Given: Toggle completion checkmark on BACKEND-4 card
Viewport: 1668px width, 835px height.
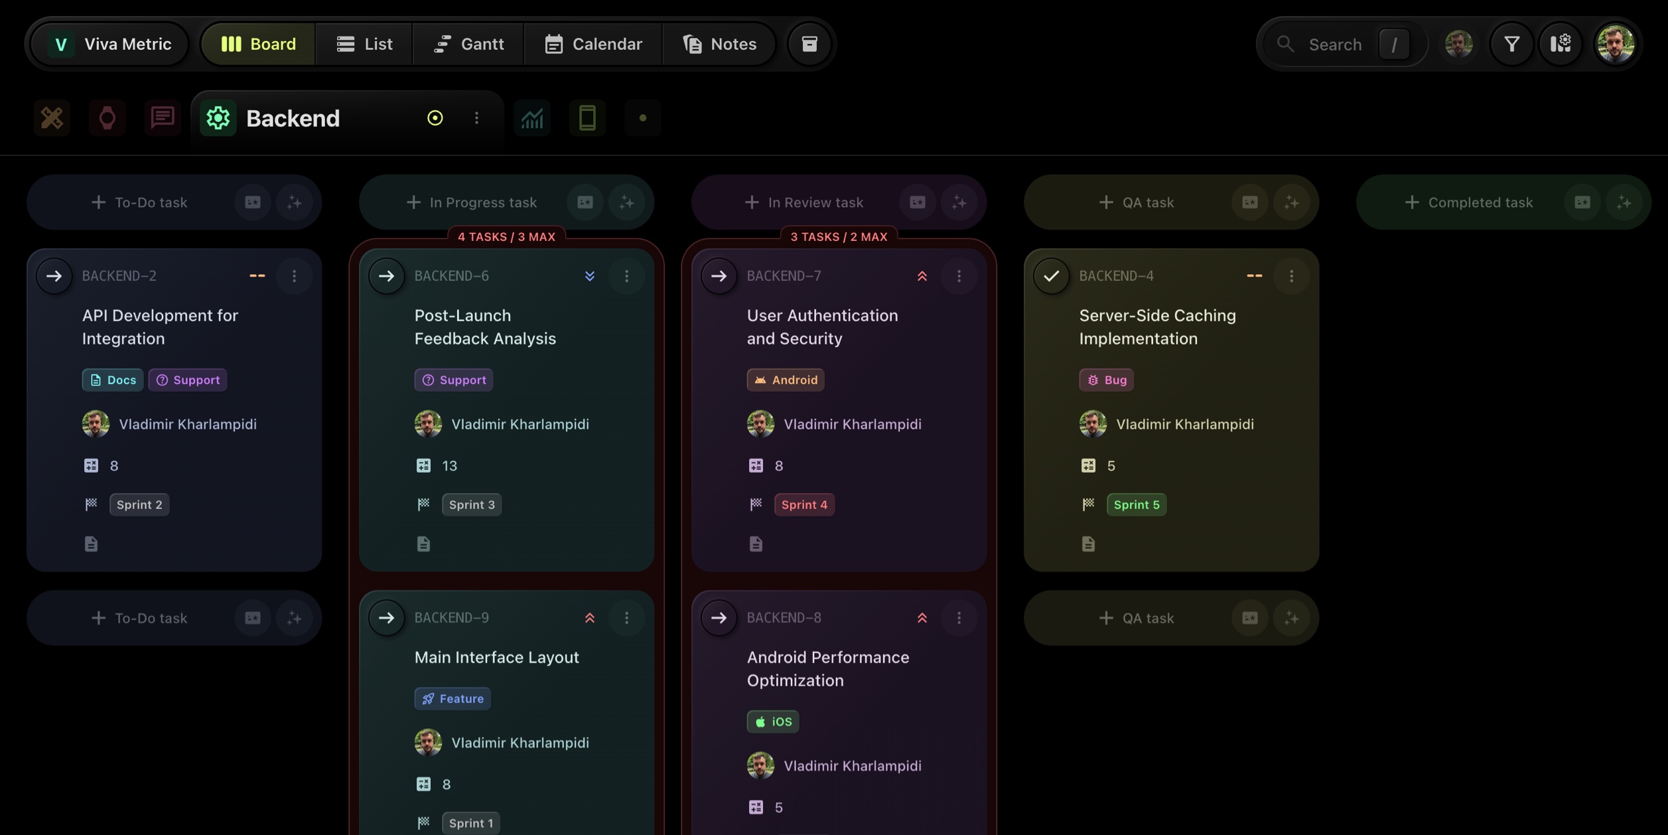Looking at the screenshot, I should click(x=1052, y=275).
